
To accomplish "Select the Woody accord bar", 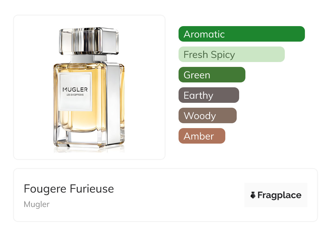I will pos(208,116).
